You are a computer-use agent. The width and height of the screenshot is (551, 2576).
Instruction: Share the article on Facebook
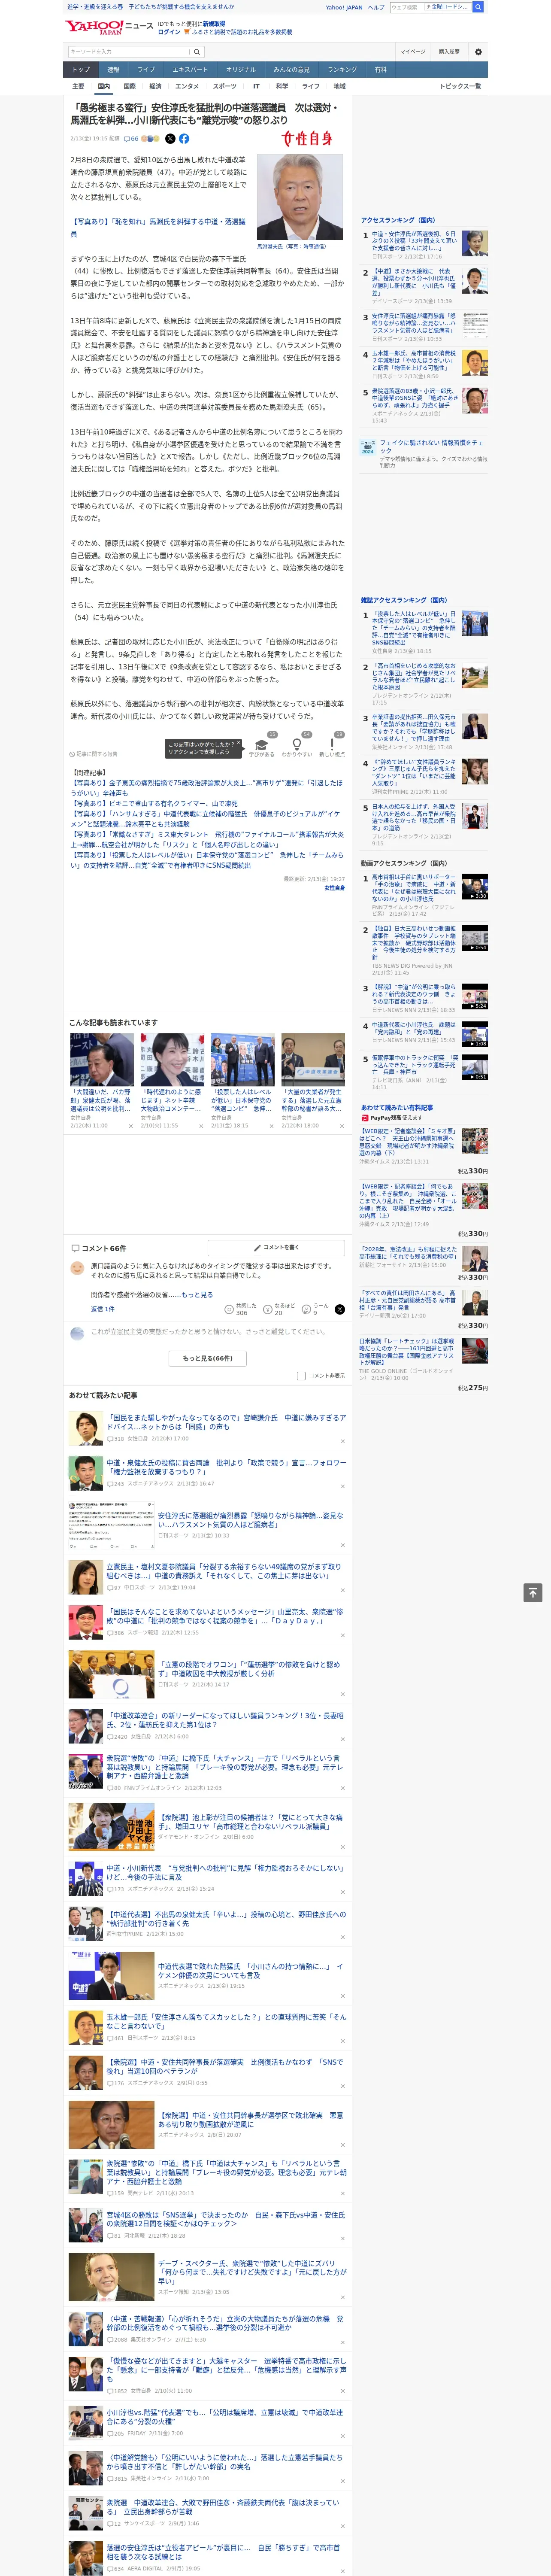184,139
